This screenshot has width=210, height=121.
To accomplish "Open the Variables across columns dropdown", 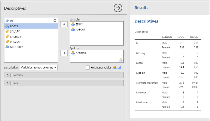I will coord(39,67).
